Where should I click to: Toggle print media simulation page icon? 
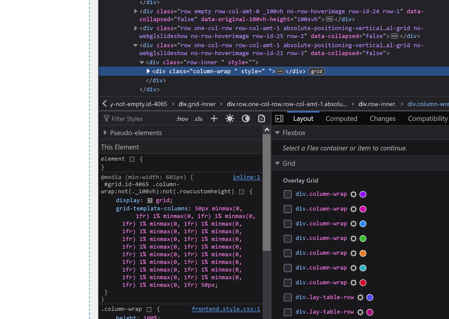[x=261, y=119]
